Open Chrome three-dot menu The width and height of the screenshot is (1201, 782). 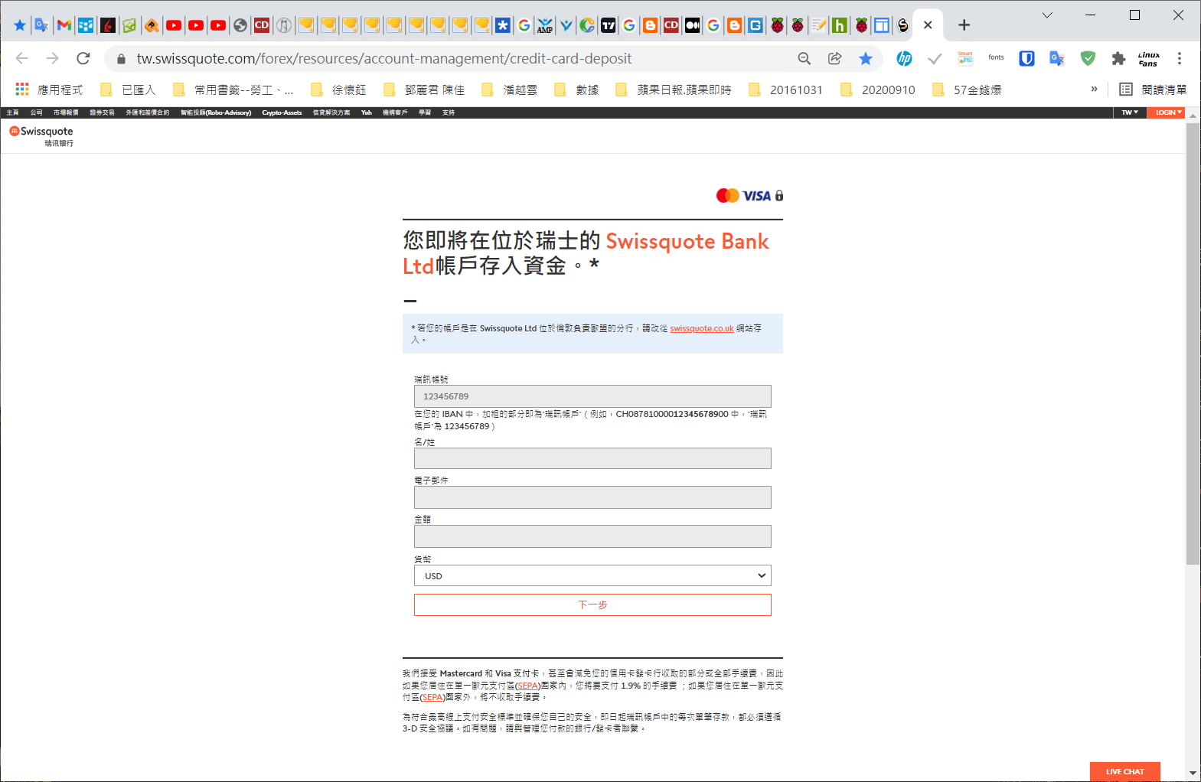click(x=1180, y=58)
